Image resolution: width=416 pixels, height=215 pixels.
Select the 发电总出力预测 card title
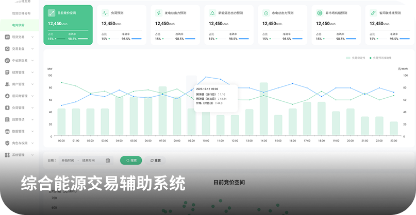[x=175, y=13]
